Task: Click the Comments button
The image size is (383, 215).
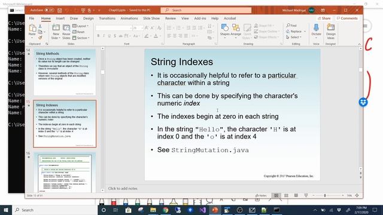Action: [x=347, y=19]
